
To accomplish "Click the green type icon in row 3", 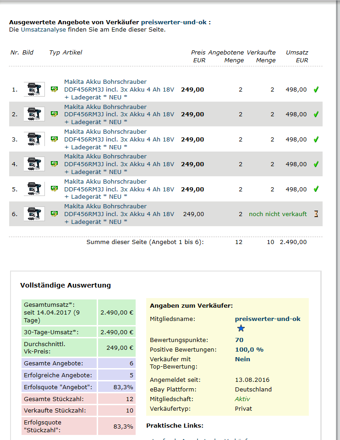I will pos(54,139).
